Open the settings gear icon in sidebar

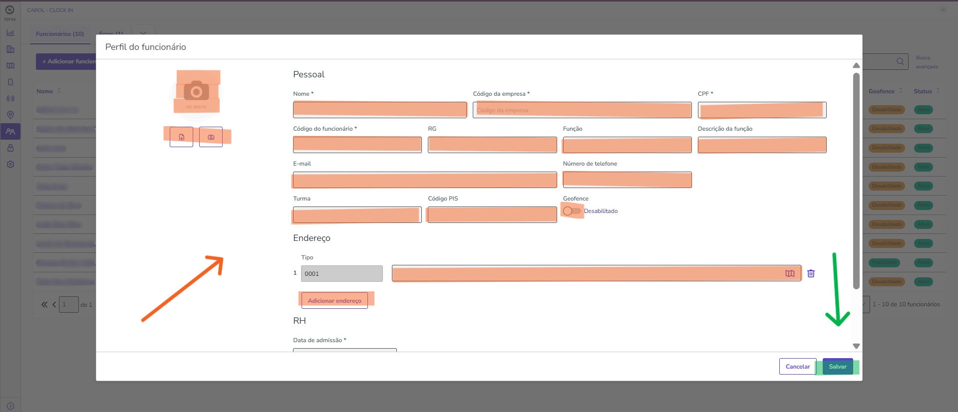tap(10, 165)
